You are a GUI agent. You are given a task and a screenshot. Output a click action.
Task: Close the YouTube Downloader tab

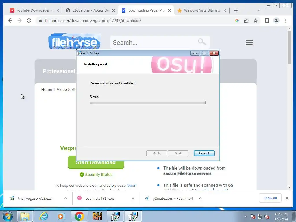(x=58, y=10)
